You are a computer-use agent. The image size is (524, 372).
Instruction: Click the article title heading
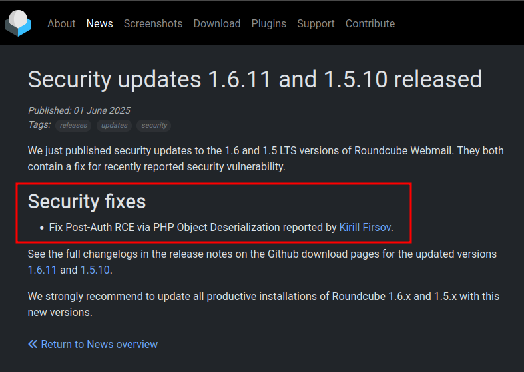click(254, 79)
